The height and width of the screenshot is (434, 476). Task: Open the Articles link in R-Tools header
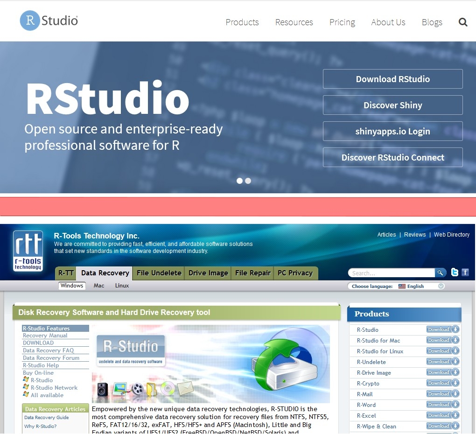pos(386,235)
